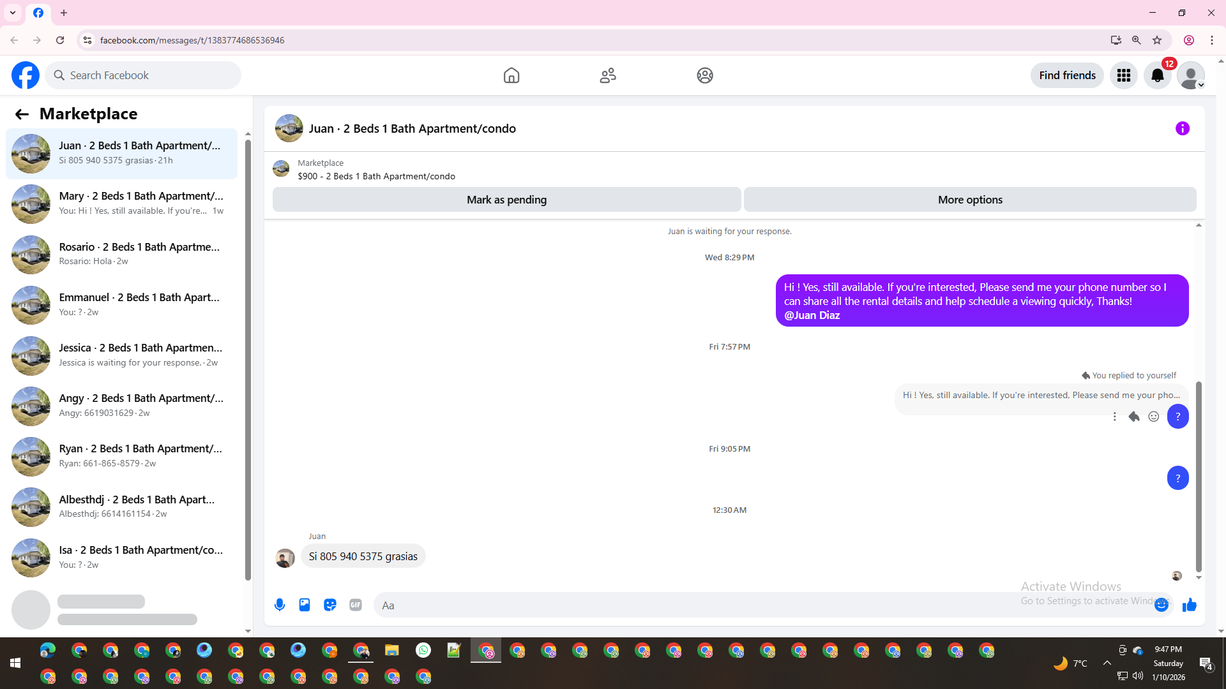Open Facebook notifications bell
Viewport: 1226px width, 689px height.
click(1157, 75)
